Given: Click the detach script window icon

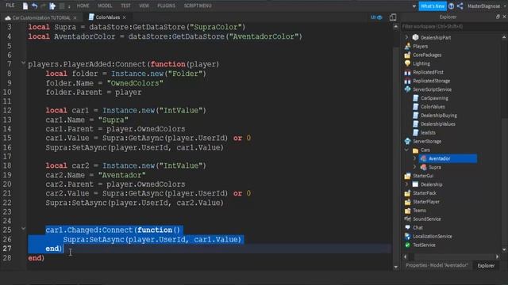Looking at the screenshot, I should (393, 17).
